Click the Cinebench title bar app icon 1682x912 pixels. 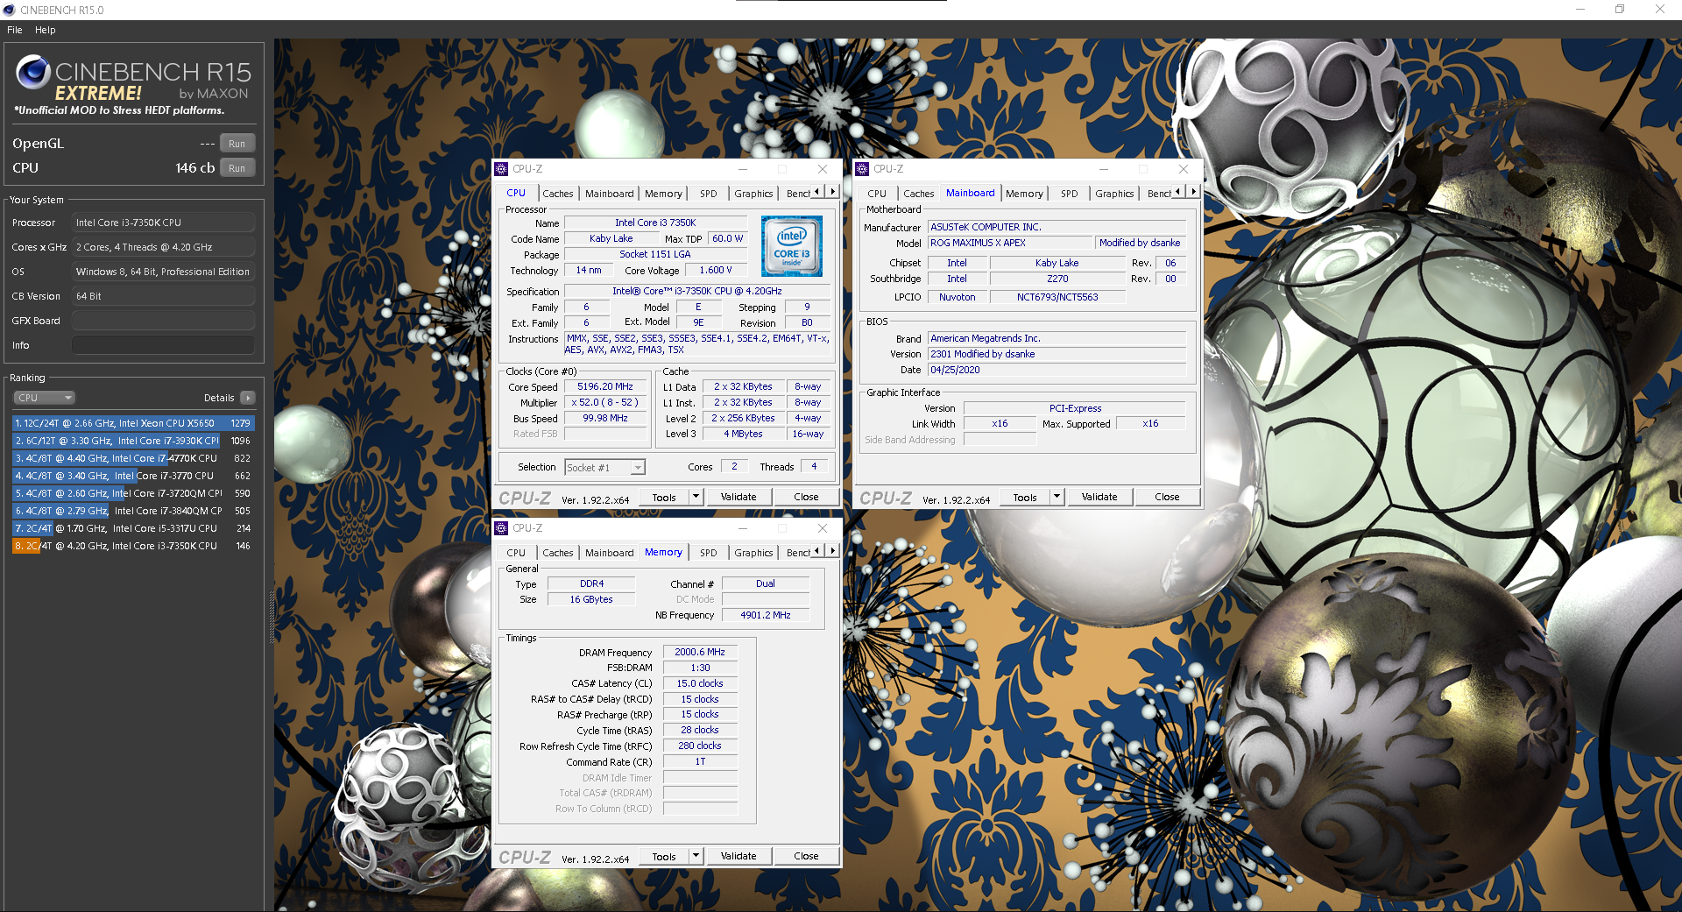[x=10, y=10]
